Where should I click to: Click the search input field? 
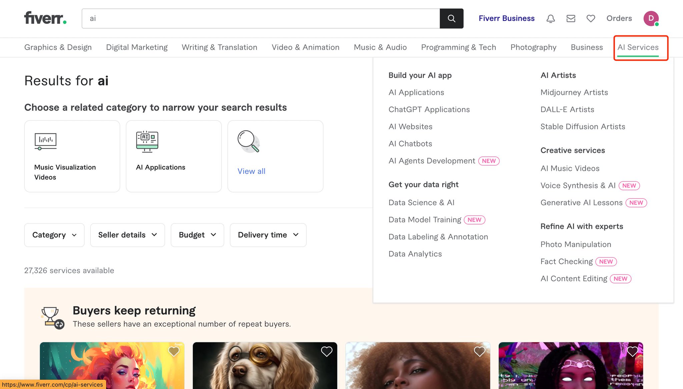coord(261,18)
